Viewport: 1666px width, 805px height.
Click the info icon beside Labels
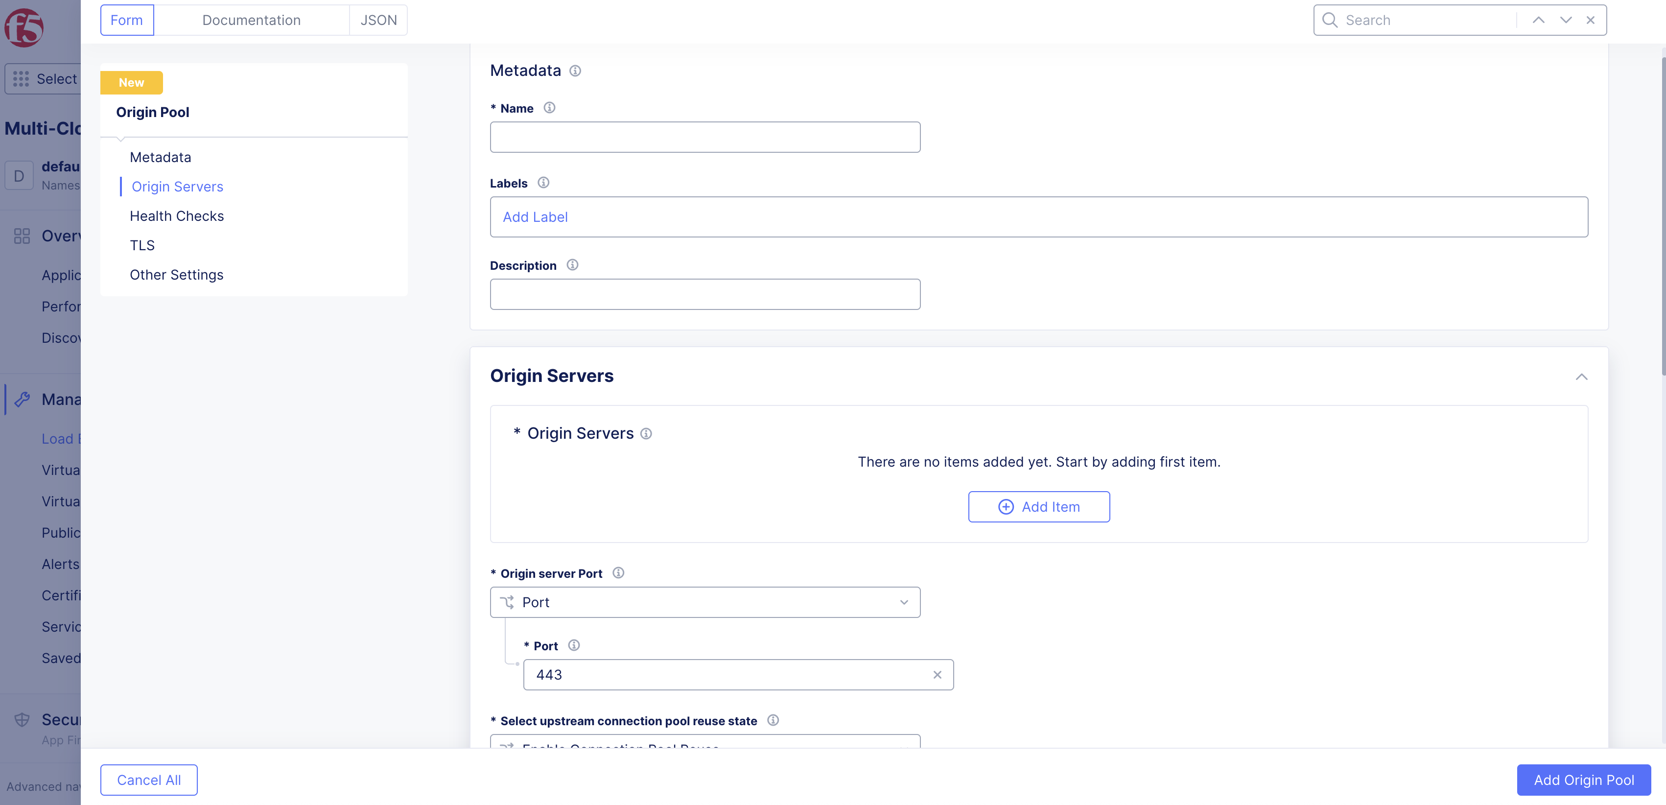coord(543,183)
